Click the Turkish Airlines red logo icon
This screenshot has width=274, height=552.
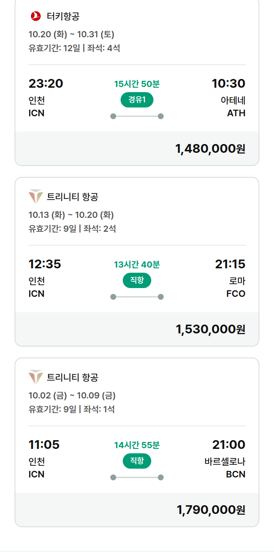[36, 16]
